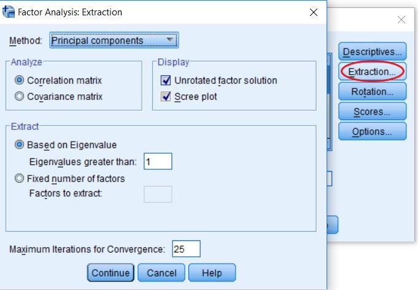
Task: Close the background Factor Analysis window
Action: point(401,20)
